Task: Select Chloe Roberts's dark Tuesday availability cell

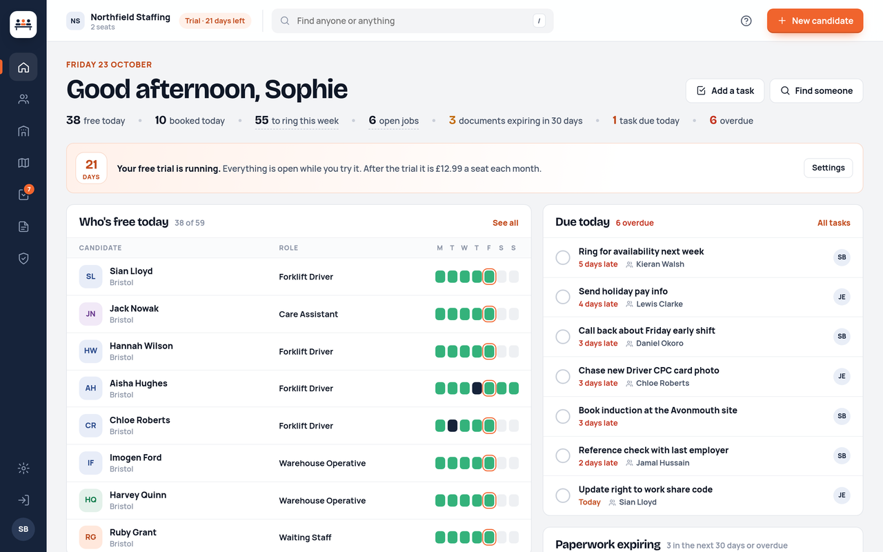Action: pyautogui.click(x=453, y=426)
